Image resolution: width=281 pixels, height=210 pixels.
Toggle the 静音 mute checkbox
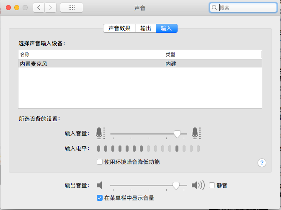(x=212, y=185)
